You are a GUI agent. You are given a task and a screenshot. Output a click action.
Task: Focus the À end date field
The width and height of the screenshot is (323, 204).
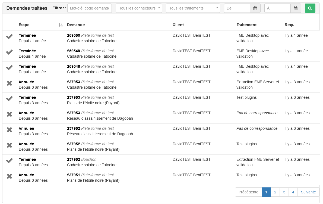pyautogui.click(x=277, y=8)
